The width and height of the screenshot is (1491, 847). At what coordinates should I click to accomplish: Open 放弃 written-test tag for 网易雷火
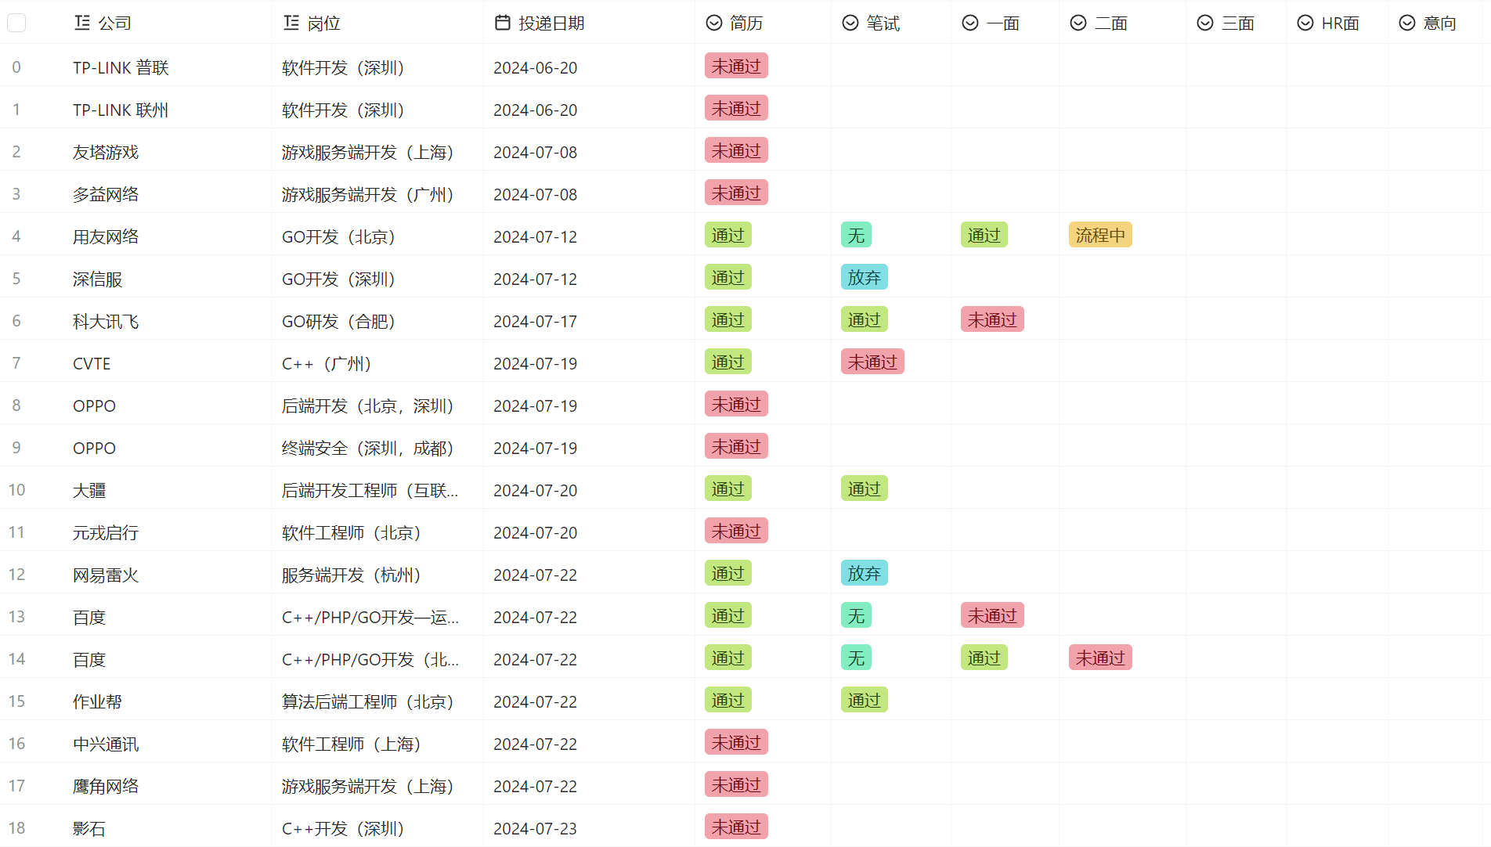click(x=865, y=573)
